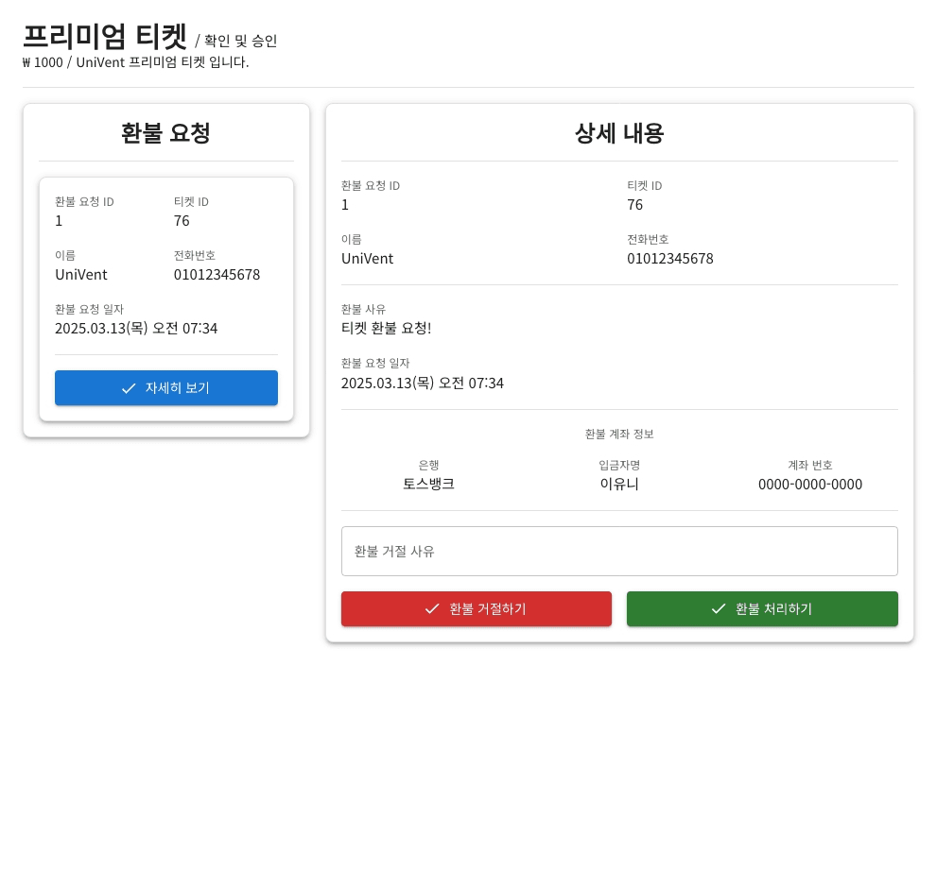Viewport: 937px width, 887px height.
Task: Select the 환불 요청 panel heading
Action: (166, 133)
